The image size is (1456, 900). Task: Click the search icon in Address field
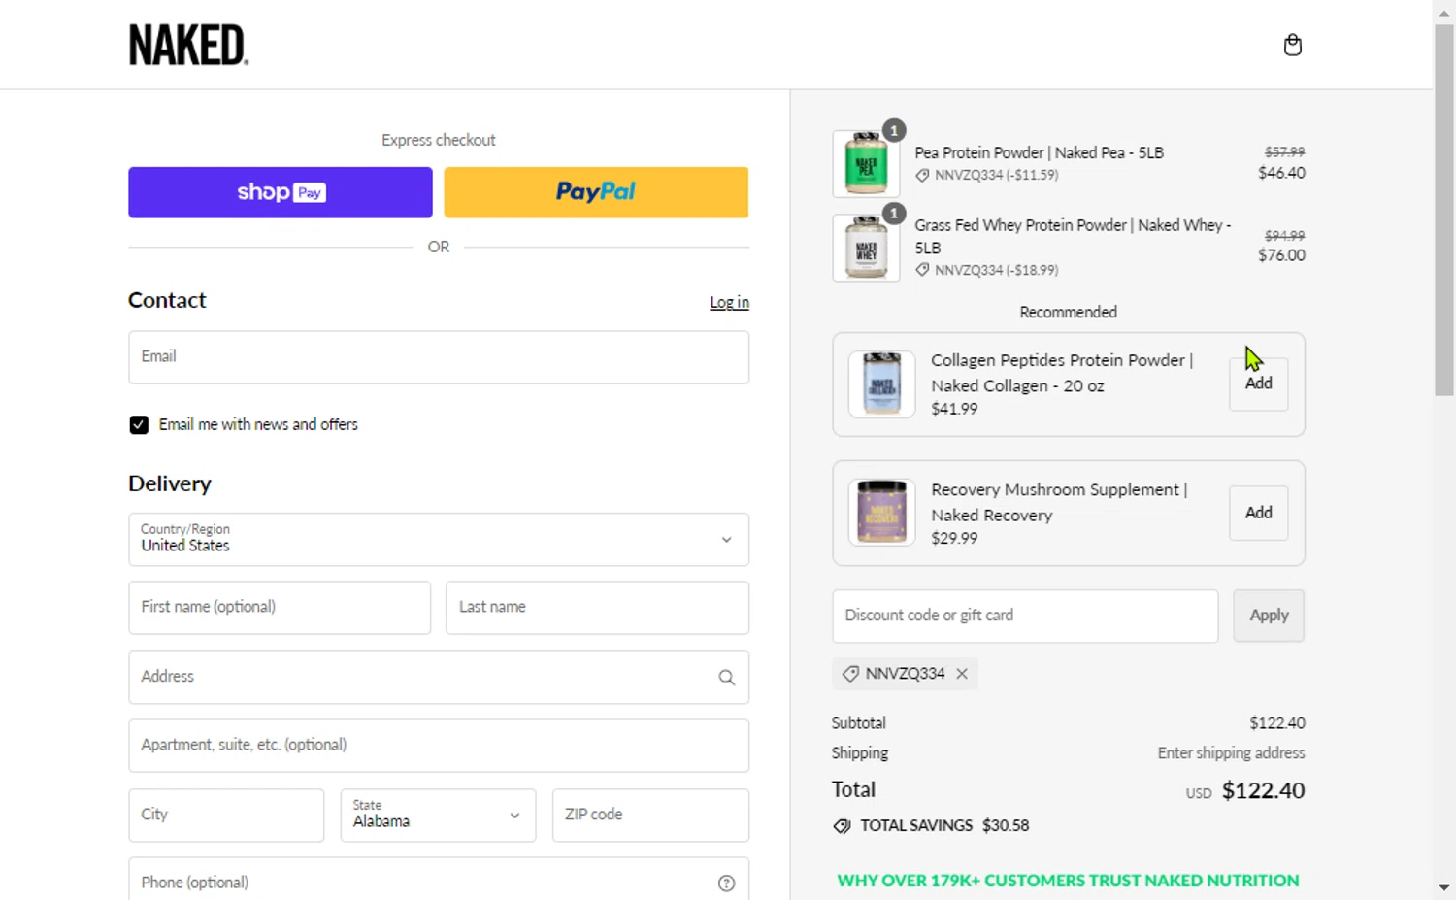726,678
